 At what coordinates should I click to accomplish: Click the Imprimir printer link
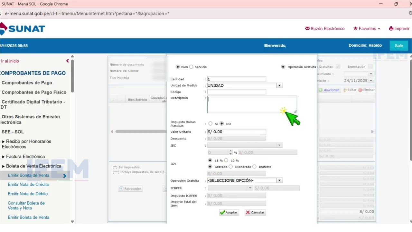[399, 29]
